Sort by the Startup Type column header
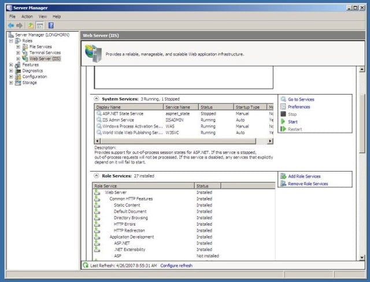 (x=250, y=107)
